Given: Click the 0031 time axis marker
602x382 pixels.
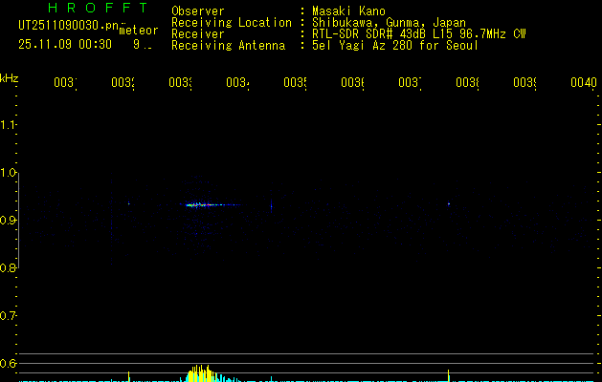Looking at the screenshot, I should [x=65, y=82].
